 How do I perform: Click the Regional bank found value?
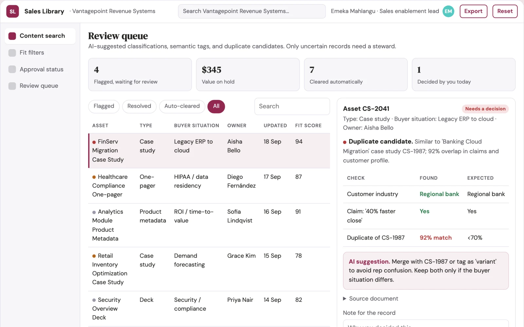pyautogui.click(x=439, y=194)
